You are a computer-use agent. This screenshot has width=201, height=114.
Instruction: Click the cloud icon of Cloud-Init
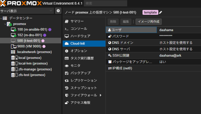67,44
